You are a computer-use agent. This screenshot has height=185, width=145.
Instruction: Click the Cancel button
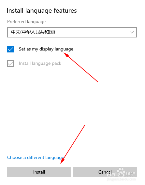pyautogui.click(x=105, y=172)
